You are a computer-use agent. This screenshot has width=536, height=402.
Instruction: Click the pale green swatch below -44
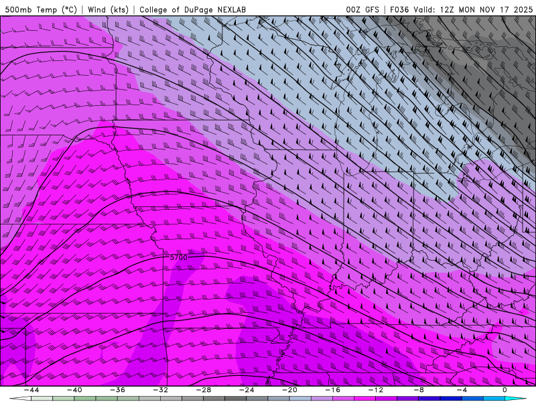point(42,399)
